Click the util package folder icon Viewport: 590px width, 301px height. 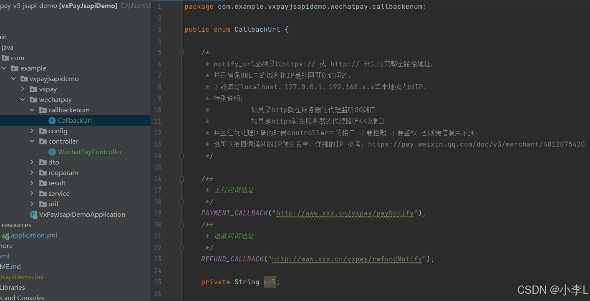pyautogui.click(x=43, y=204)
